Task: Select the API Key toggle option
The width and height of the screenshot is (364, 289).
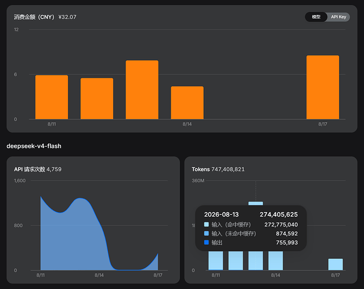Action: 338,17
